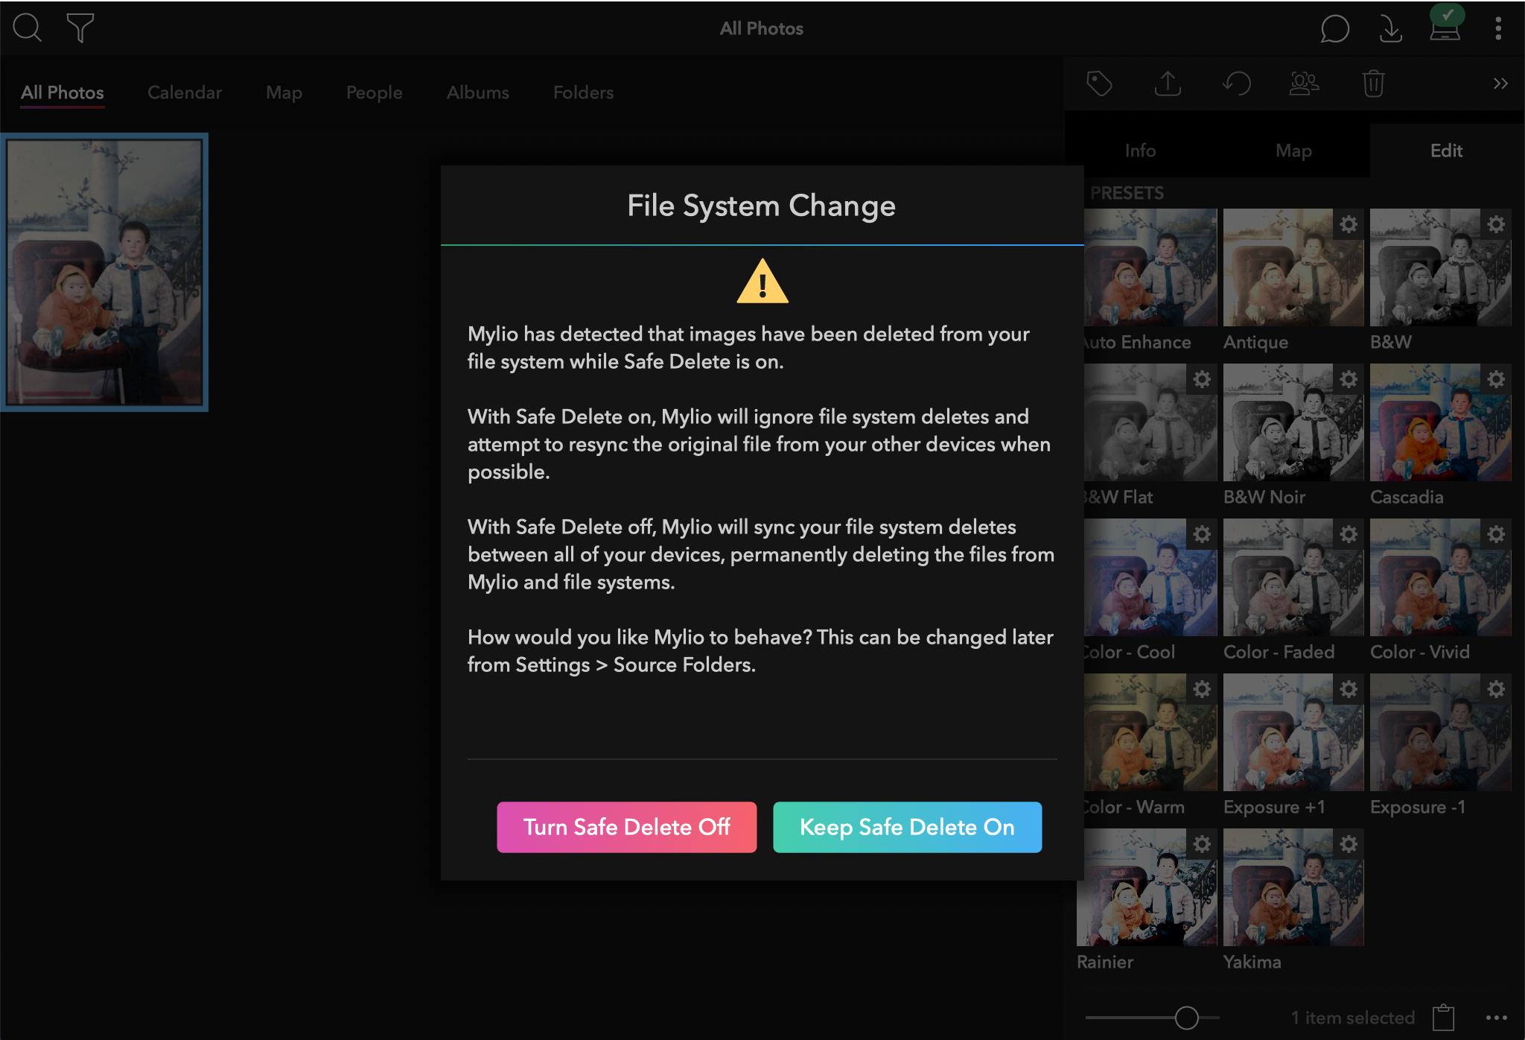The image size is (1525, 1040).
Task: Click the import download icon
Action: (1389, 29)
